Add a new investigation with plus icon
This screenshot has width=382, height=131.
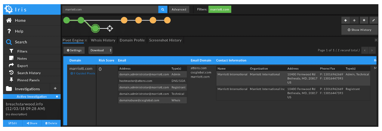55,89
